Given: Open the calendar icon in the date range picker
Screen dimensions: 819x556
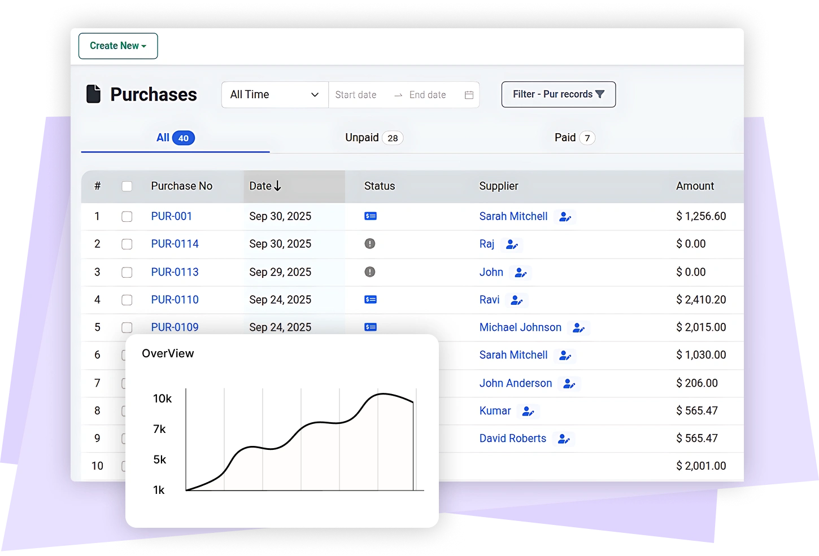Looking at the screenshot, I should coord(469,95).
